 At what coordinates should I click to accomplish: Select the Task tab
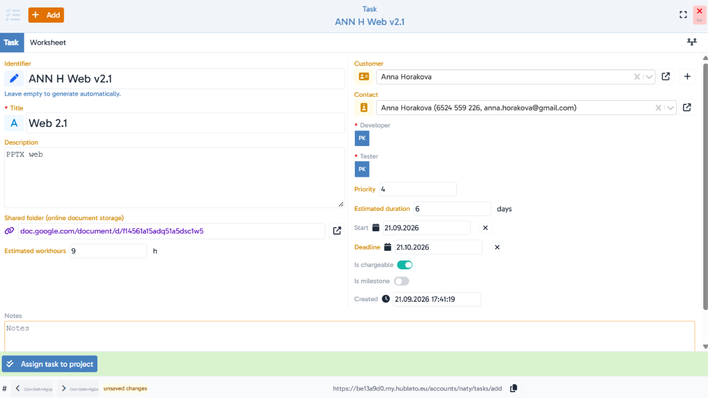coord(12,42)
